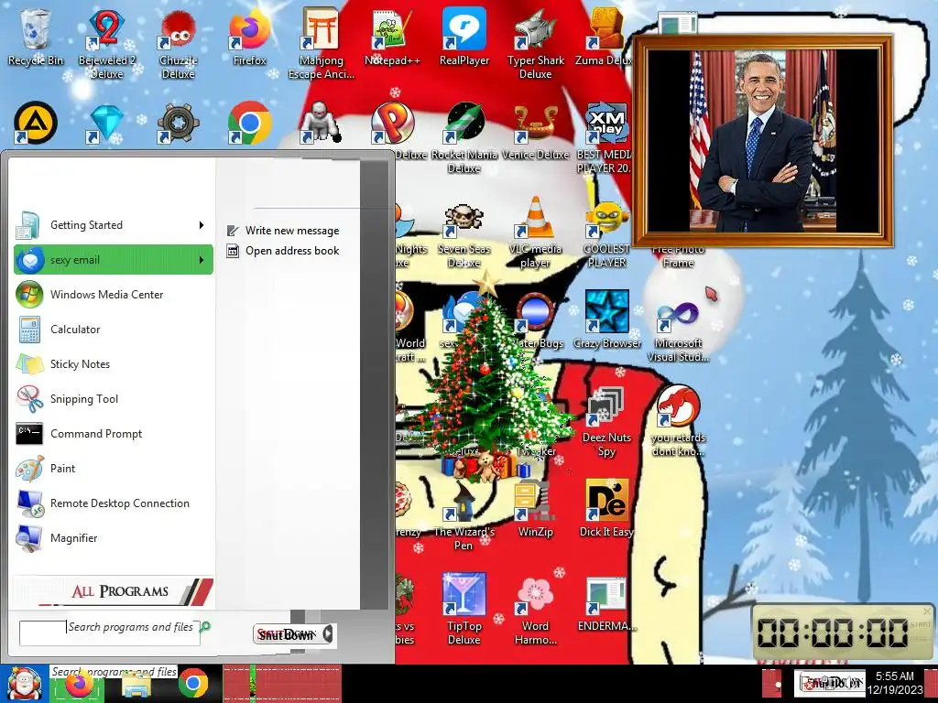The image size is (938, 703).
Task: Click the Search programs and files box
Action: pyautogui.click(x=110, y=633)
